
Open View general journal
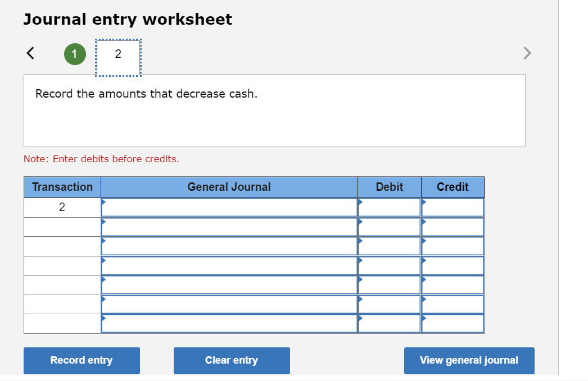click(469, 360)
